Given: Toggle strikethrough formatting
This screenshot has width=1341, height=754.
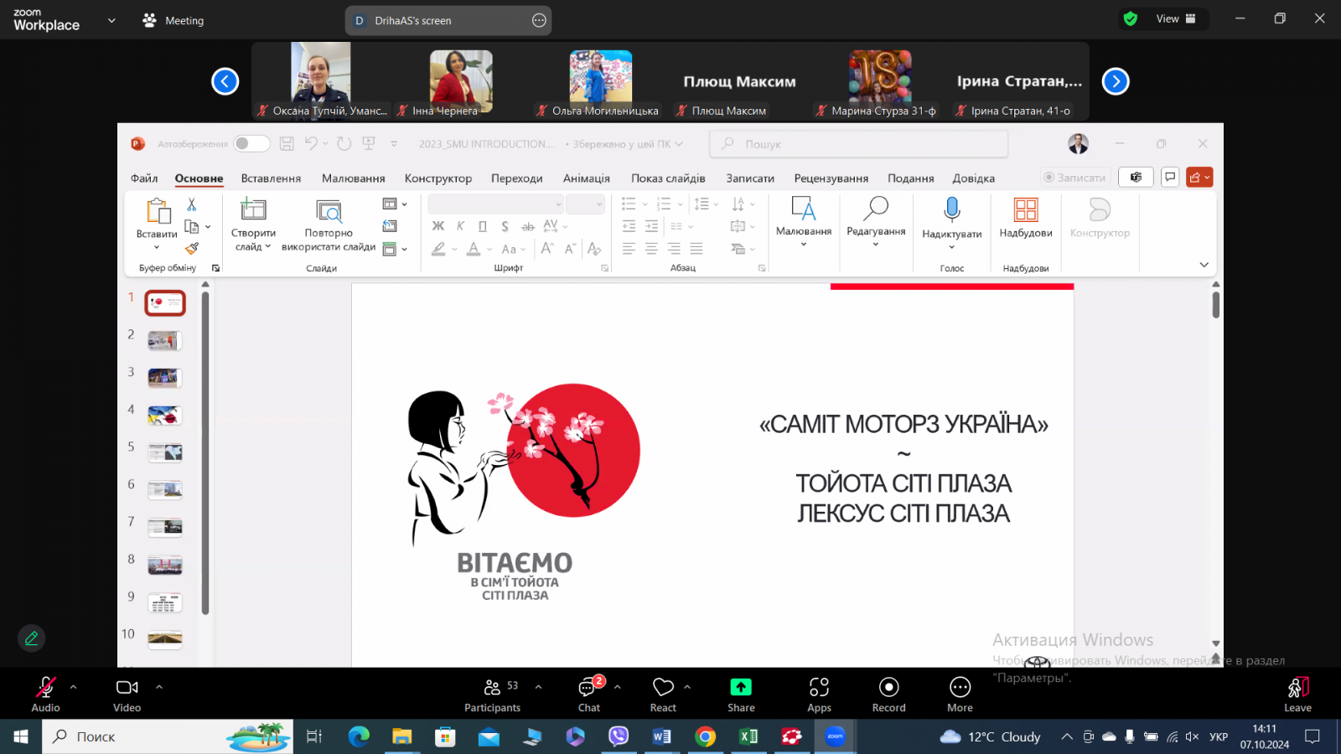Looking at the screenshot, I should [x=528, y=226].
